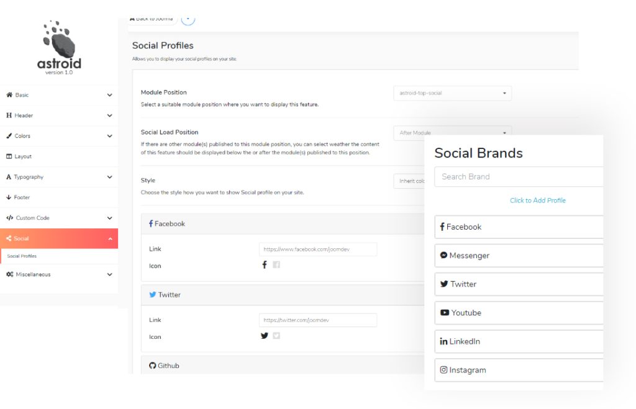
Task: Expand the Custom Code menu chevron
Action: (109, 218)
